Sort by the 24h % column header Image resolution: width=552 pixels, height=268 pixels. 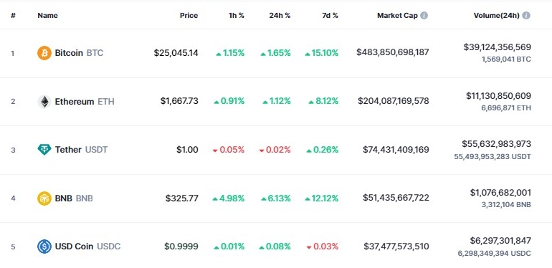pos(280,16)
